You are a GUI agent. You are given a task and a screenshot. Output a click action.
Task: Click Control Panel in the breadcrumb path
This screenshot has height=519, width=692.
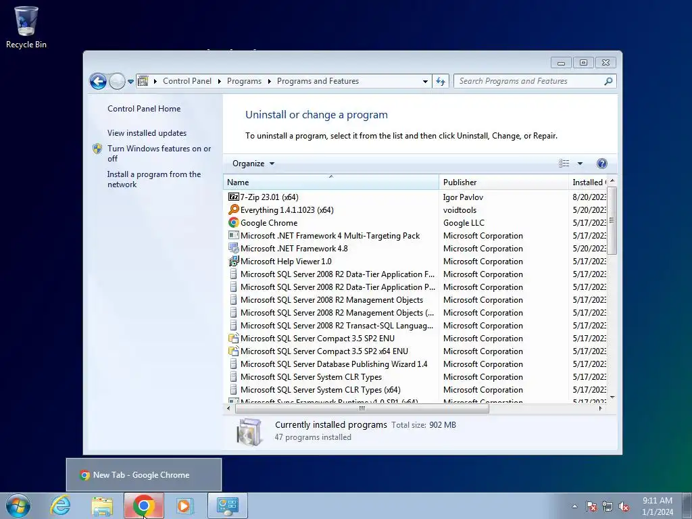pyautogui.click(x=187, y=81)
